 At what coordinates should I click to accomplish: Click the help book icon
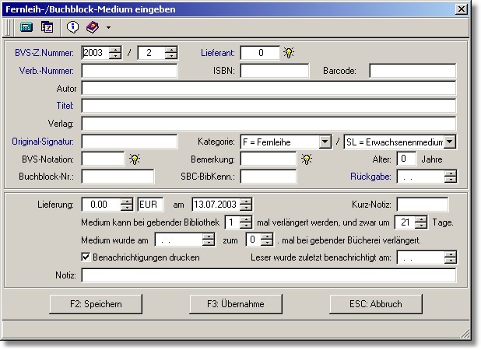pyautogui.click(x=93, y=26)
